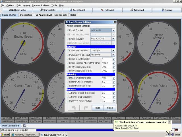This screenshot has width=182, height=137.
Task: Open the Startup/Idle toolbar menu
Action: click(x=49, y=10)
